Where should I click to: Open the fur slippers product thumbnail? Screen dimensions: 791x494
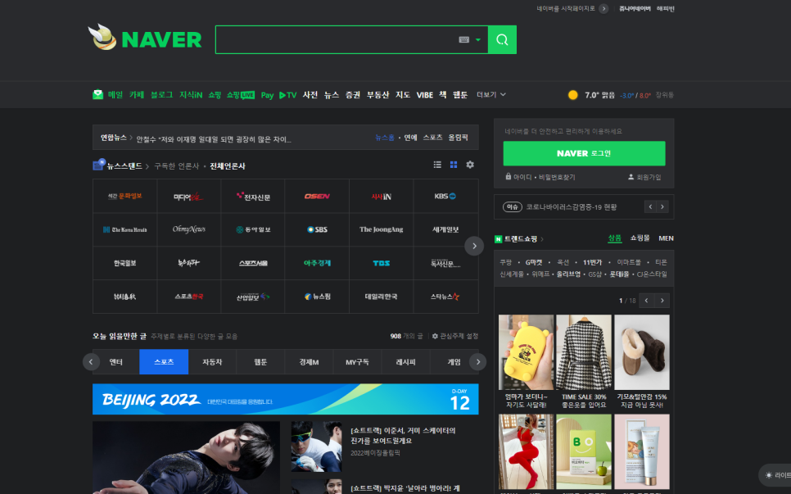[x=642, y=352]
